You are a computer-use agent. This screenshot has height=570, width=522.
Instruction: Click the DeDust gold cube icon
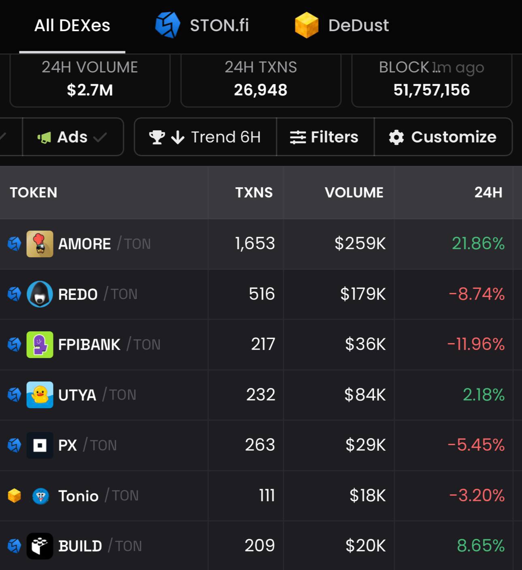click(307, 25)
